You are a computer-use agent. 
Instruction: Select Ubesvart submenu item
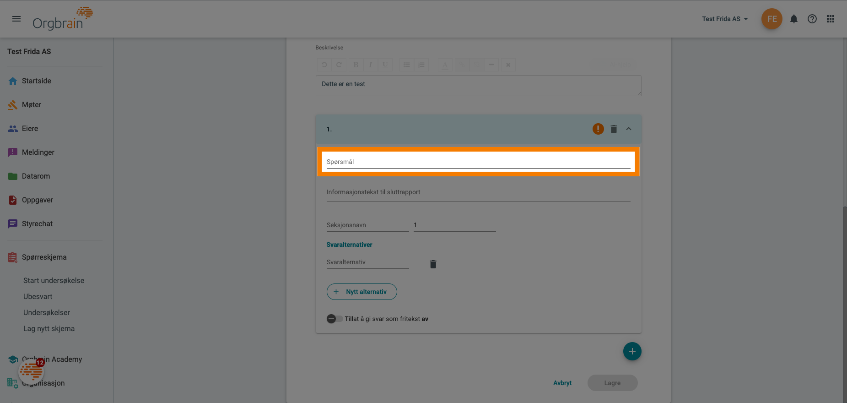point(38,296)
